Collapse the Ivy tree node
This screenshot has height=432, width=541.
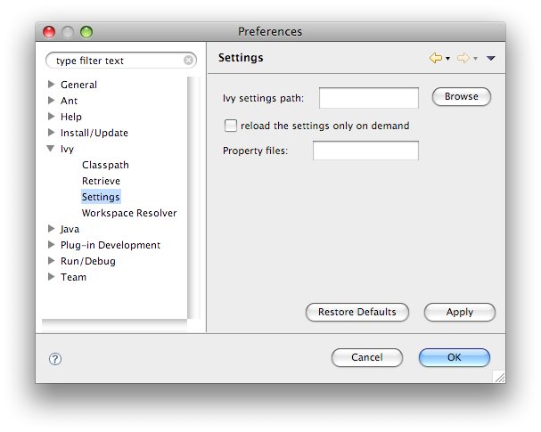(x=52, y=150)
